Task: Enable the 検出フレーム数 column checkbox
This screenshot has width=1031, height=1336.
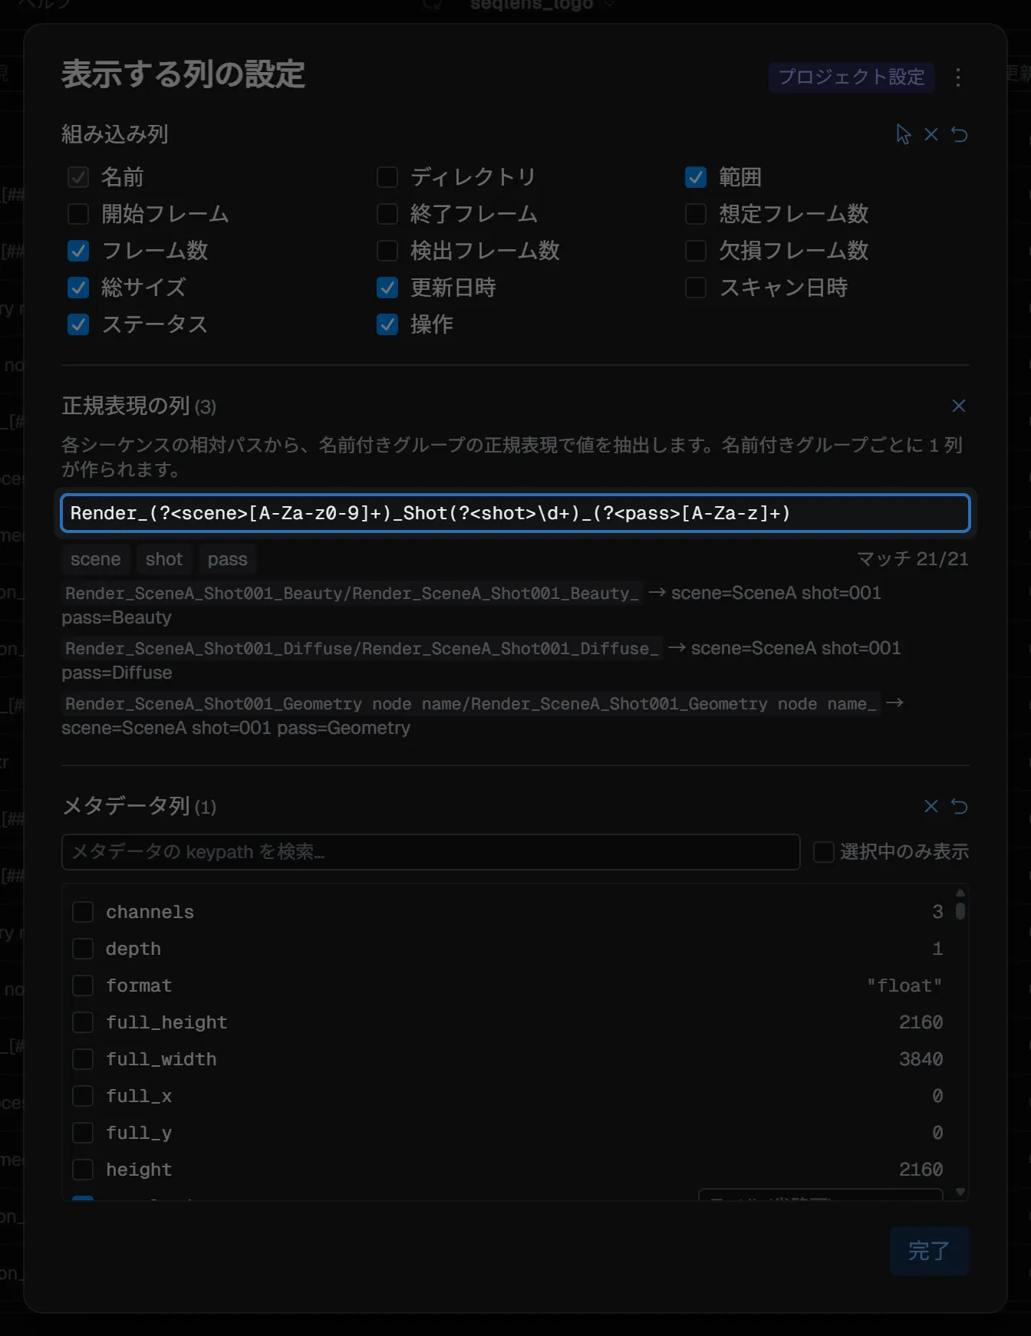Action: coord(387,251)
